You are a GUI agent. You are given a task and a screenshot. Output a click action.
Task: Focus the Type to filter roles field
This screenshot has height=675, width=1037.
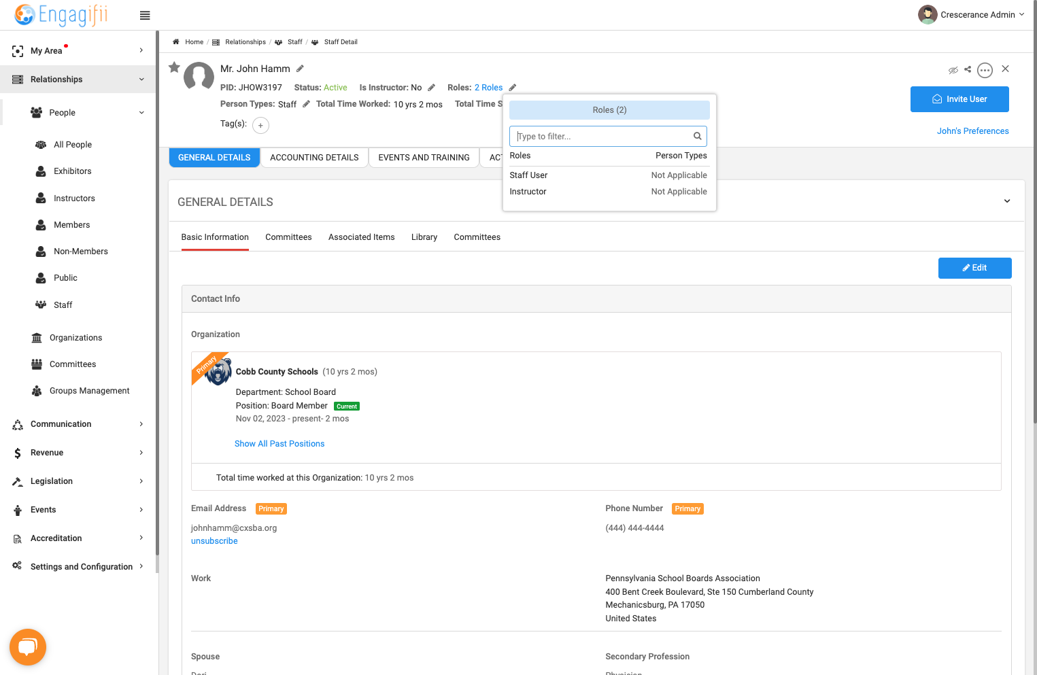(608, 137)
